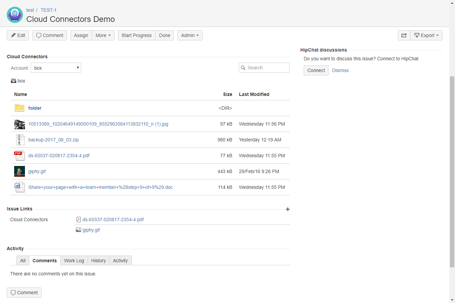Click the HipChat Connect button
Viewport: 455px width, 303px height.
tap(316, 70)
